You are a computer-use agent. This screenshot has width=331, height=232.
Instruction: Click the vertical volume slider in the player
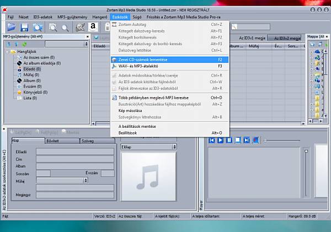(306, 172)
